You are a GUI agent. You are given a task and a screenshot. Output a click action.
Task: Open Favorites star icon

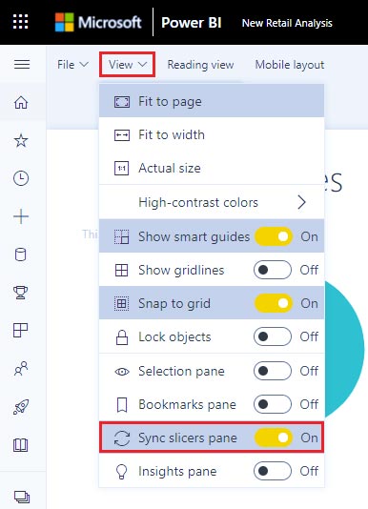[21, 140]
